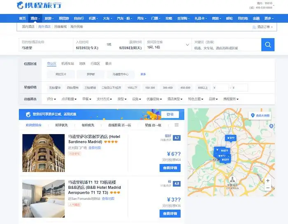Screen dimensions: 288x224
Task: Expand the 优惠促销 promotions dropdown
Action: 154,99
